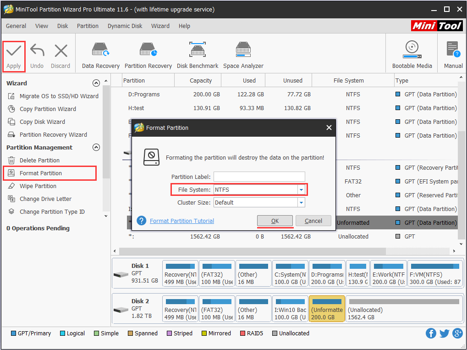Select Disk 2 I:Win10 Bac block

[x=290, y=309]
